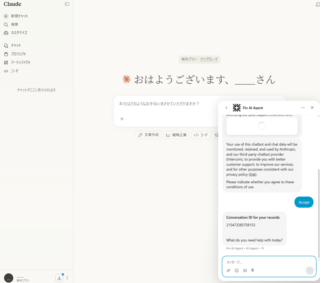The image size is (320, 283).
Task: Toggle the sidebar with the panel icon
Action: [x=67, y=4]
